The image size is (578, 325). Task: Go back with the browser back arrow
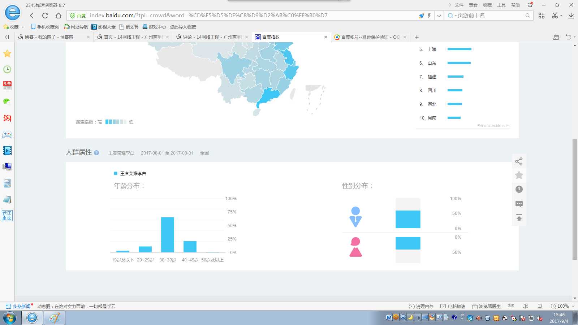tap(32, 16)
